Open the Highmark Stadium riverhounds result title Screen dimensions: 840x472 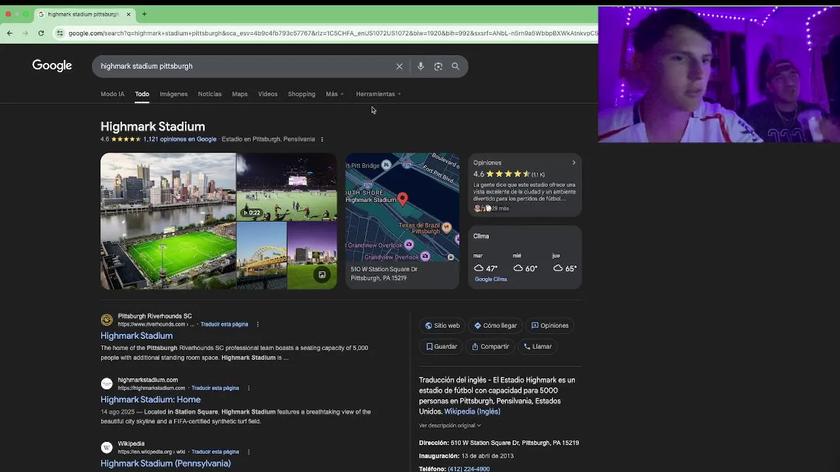coord(136,336)
